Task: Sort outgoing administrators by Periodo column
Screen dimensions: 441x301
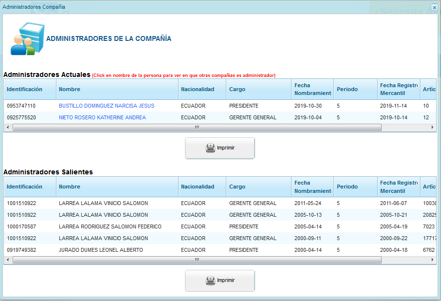Action: [x=347, y=187]
